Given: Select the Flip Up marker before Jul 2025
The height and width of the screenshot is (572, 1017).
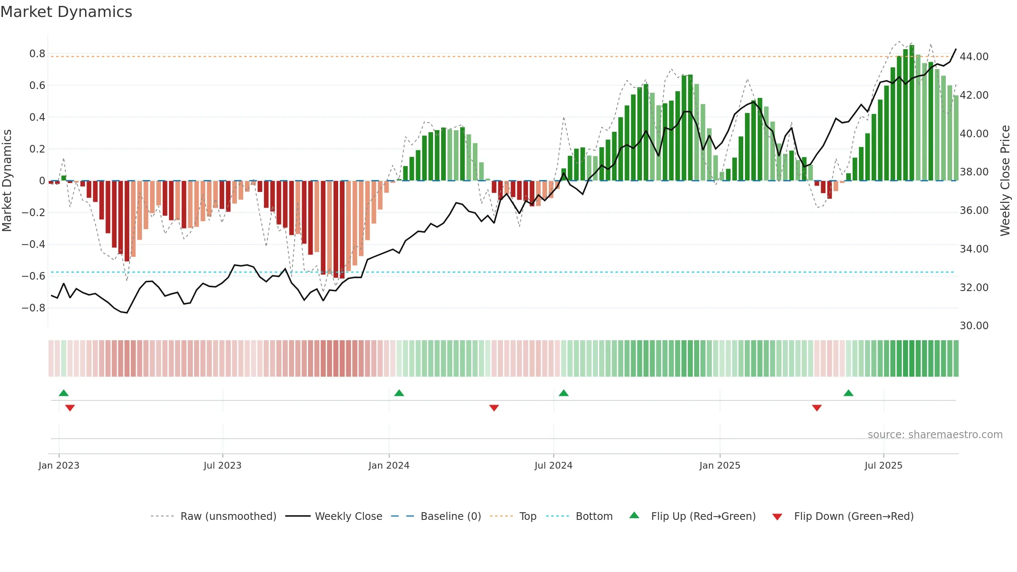Looking at the screenshot, I should (848, 393).
